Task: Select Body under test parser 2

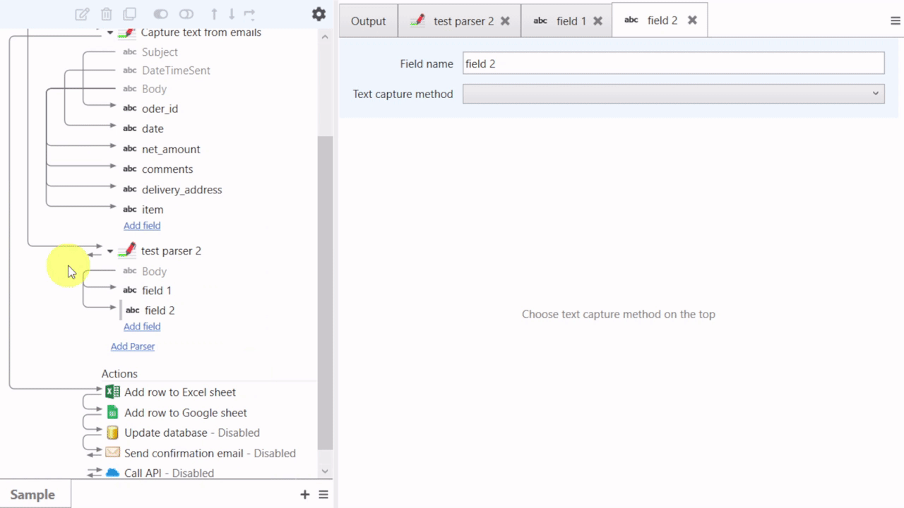Action: pos(154,272)
